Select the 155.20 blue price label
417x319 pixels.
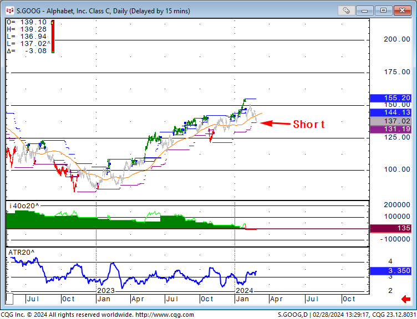tap(390, 98)
